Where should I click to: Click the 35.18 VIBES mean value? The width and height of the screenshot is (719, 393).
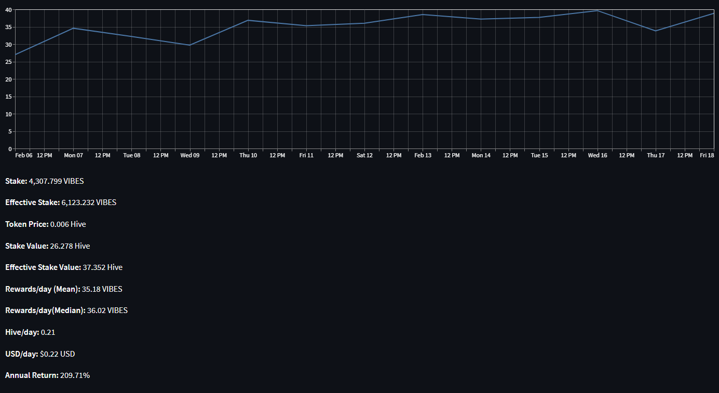(102, 289)
